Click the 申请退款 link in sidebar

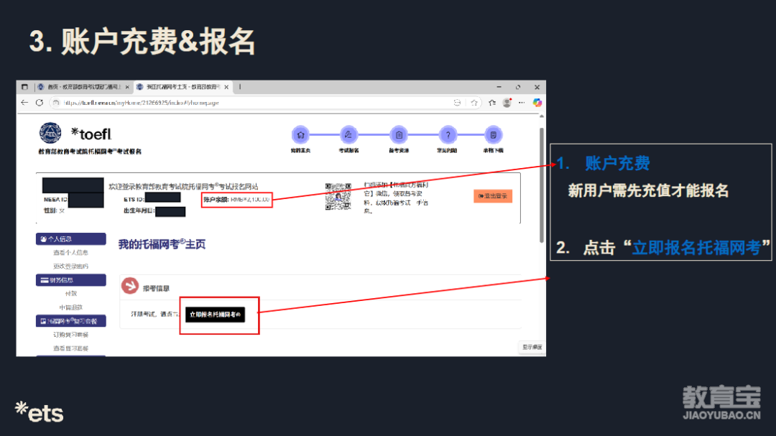tap(70, 307)
